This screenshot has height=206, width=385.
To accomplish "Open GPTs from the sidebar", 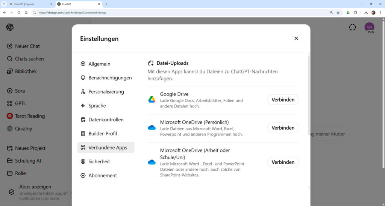I will (17, 103).
